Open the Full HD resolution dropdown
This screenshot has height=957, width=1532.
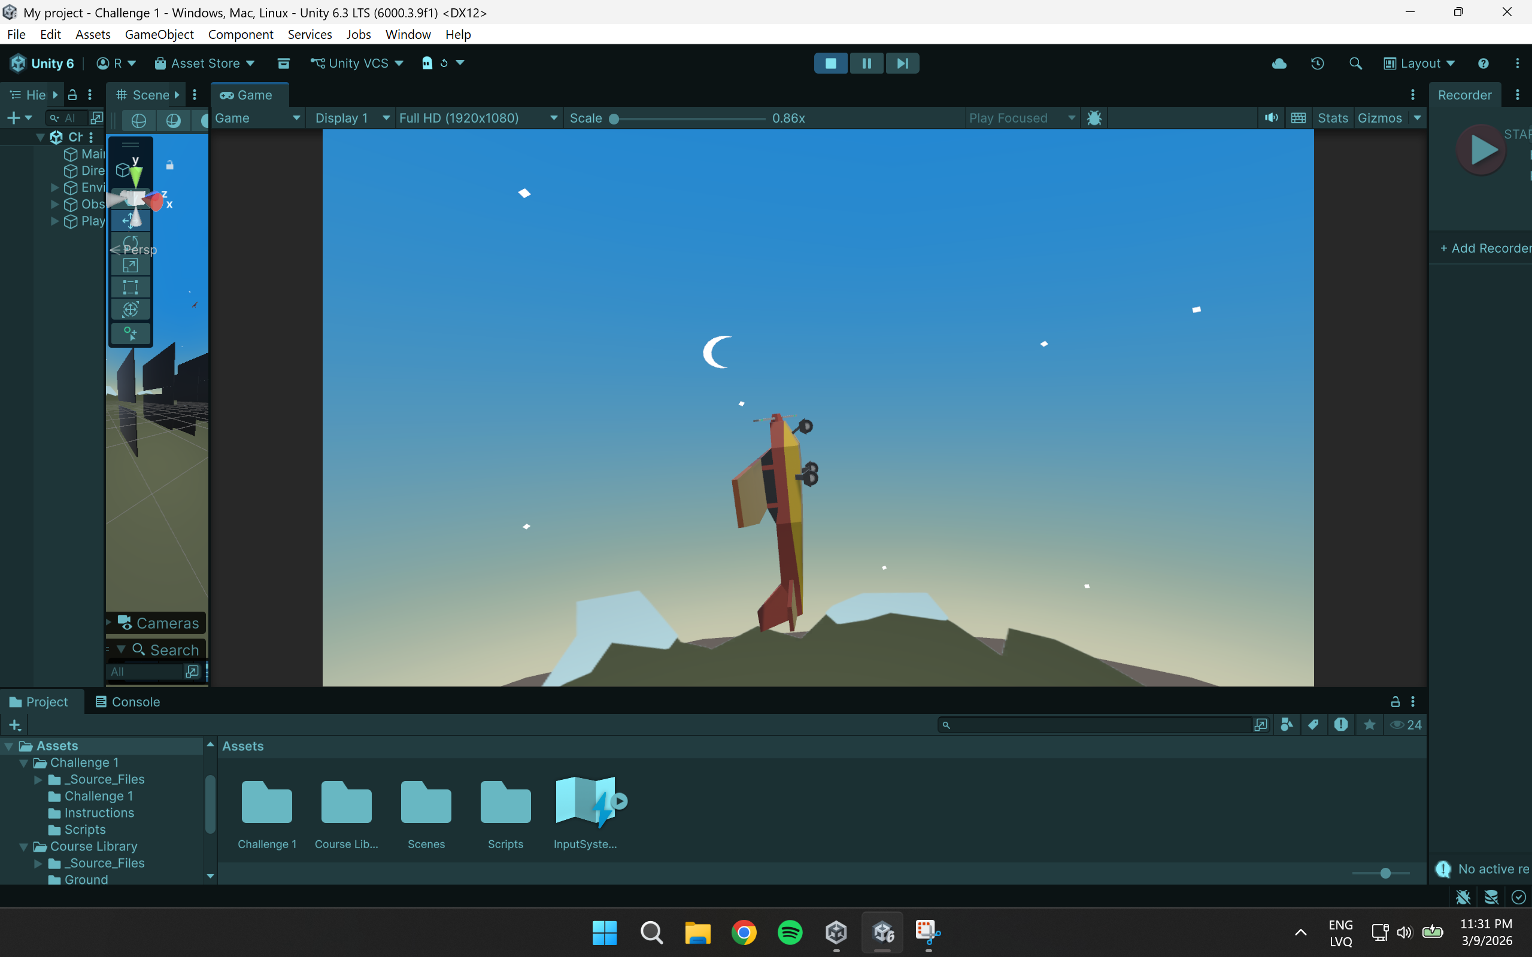tap(478, 119)
